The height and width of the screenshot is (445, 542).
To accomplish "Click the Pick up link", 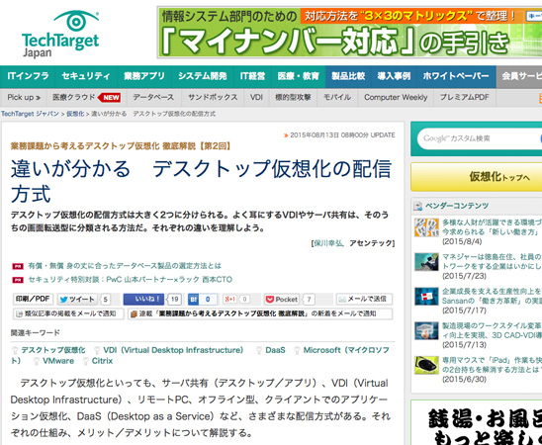I will click(x=24, y=98).
